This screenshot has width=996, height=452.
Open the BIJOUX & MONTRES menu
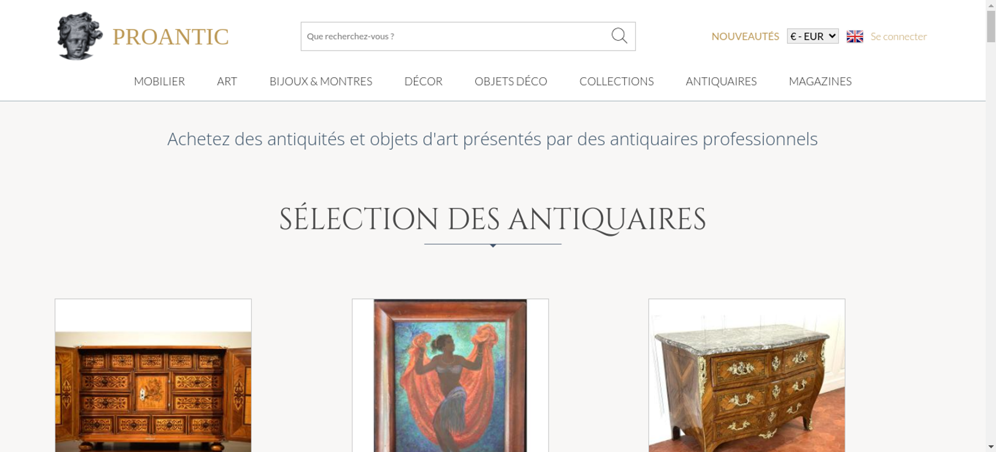(x=321, y=81)
